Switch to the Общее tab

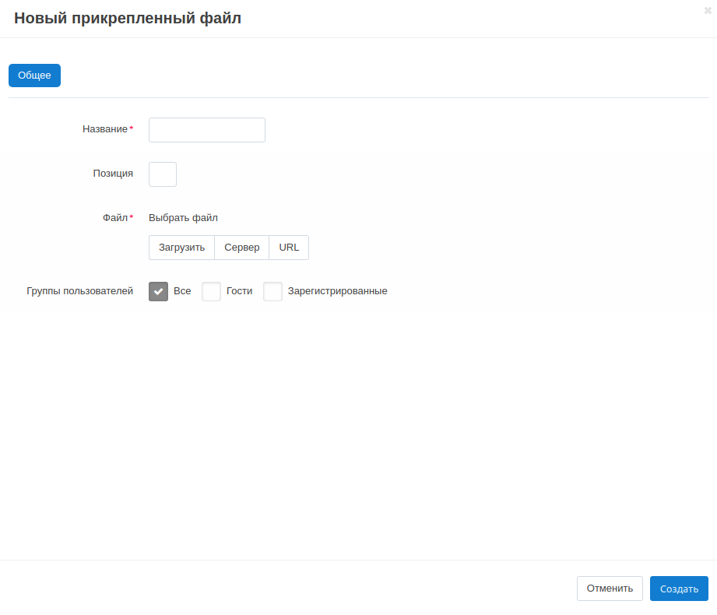(34, 76)
